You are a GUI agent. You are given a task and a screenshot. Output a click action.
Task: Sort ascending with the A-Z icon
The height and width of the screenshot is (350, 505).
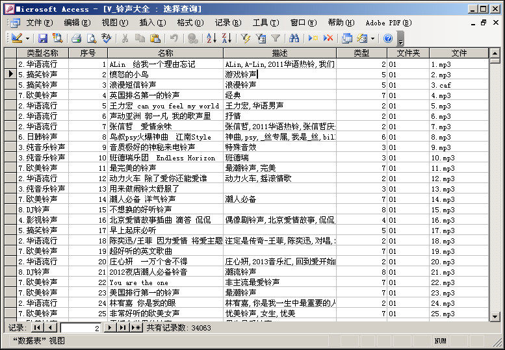pyautogui.click(x=212, y=38)
